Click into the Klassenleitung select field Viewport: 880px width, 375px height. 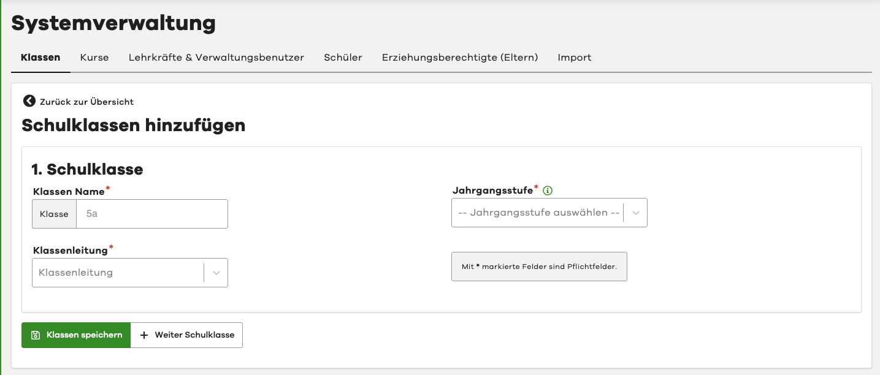[x=118, y=273]
